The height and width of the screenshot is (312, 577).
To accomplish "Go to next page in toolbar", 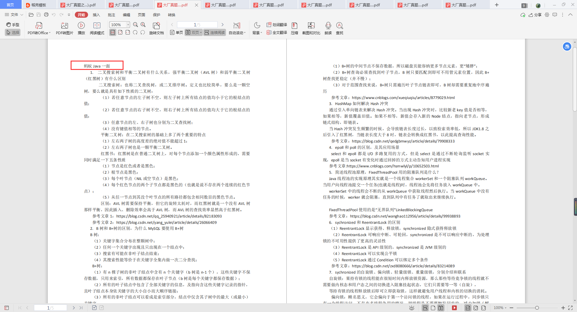I will click(x=223, y=25).
